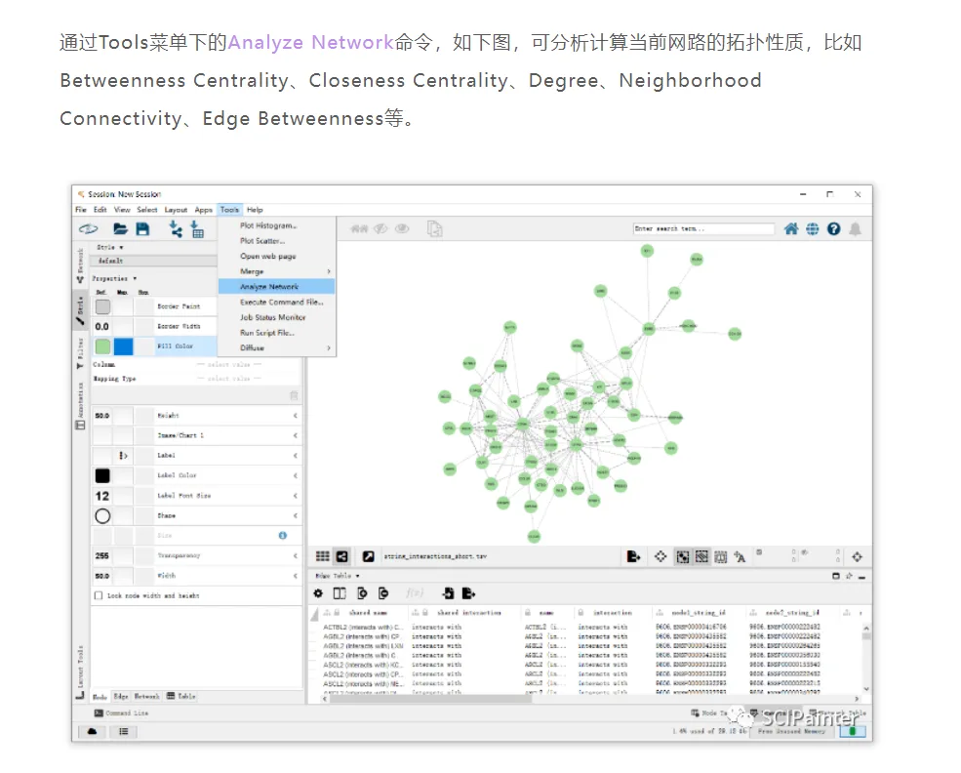The width and height of the screenshot is (961, 773).
Task: Click the table horizontal scrollbar
Action: [x=429, y=698]
